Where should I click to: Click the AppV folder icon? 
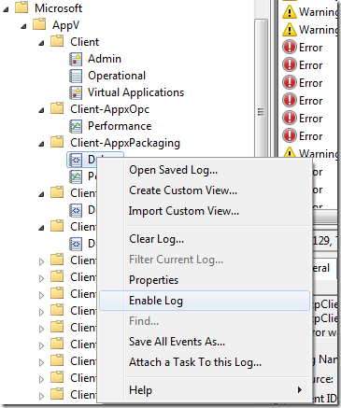pyautogui.click(x=39, y=24)
